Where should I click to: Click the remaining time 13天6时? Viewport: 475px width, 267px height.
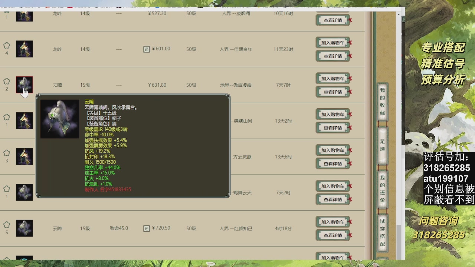click(283, 157)
